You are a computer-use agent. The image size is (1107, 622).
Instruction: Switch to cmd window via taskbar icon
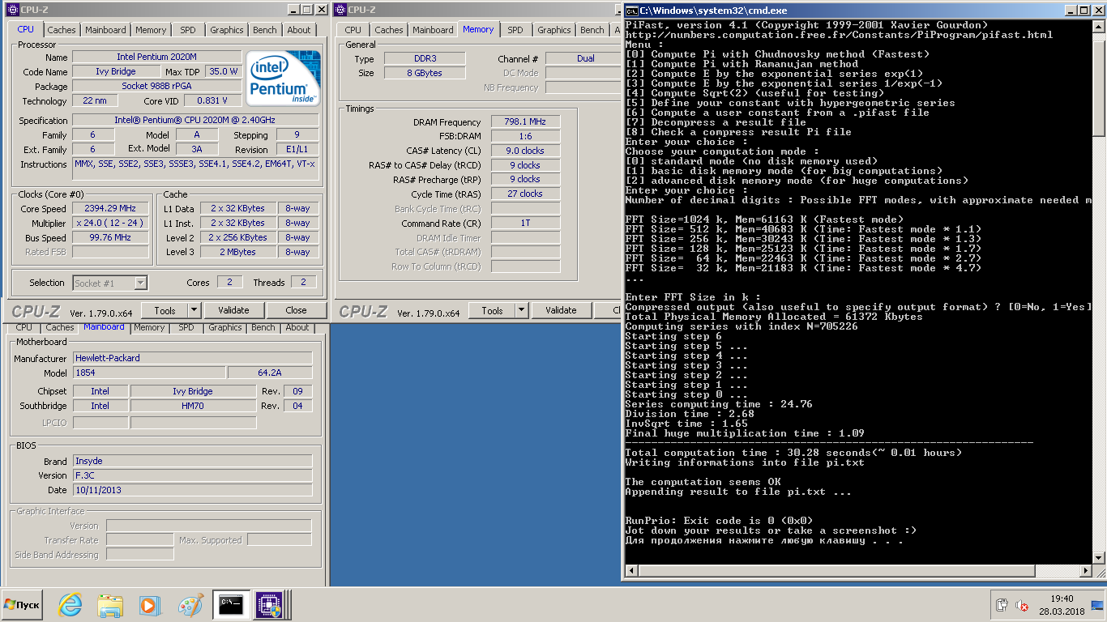[232, 605]
